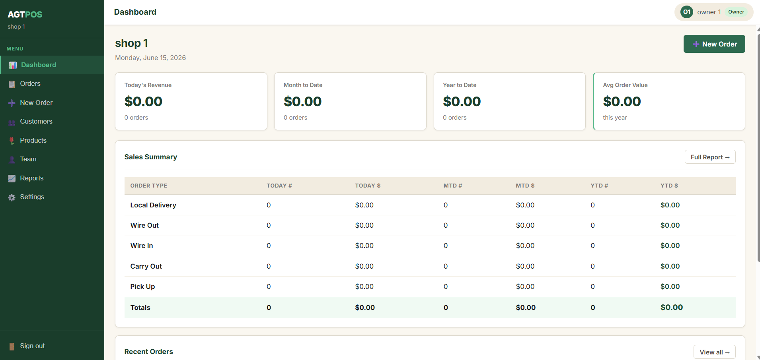Click the Dashboard title in top bar
The image size is (760, 360).
(x=135, y=12)
